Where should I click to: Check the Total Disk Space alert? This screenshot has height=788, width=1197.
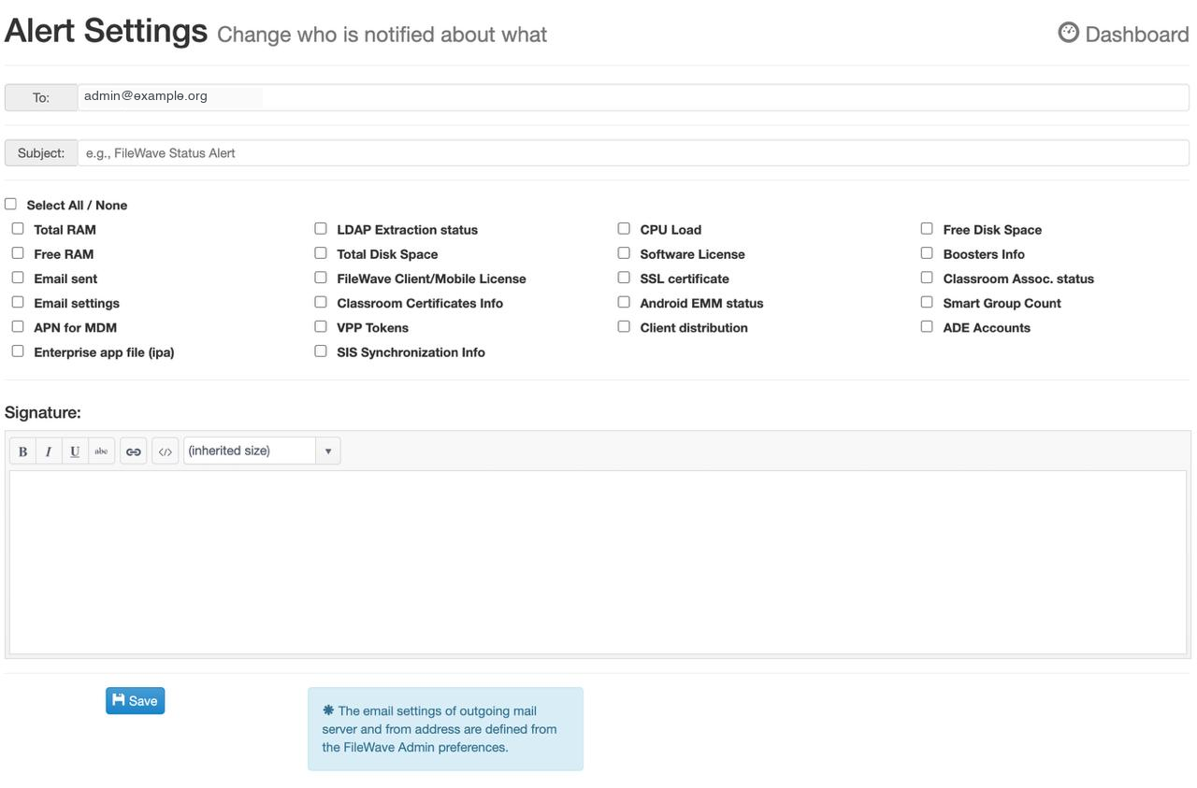click(x=321, y=252)
